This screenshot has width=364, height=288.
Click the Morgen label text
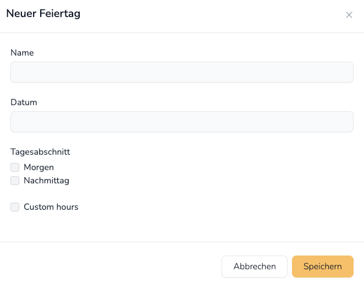point(39,167)
